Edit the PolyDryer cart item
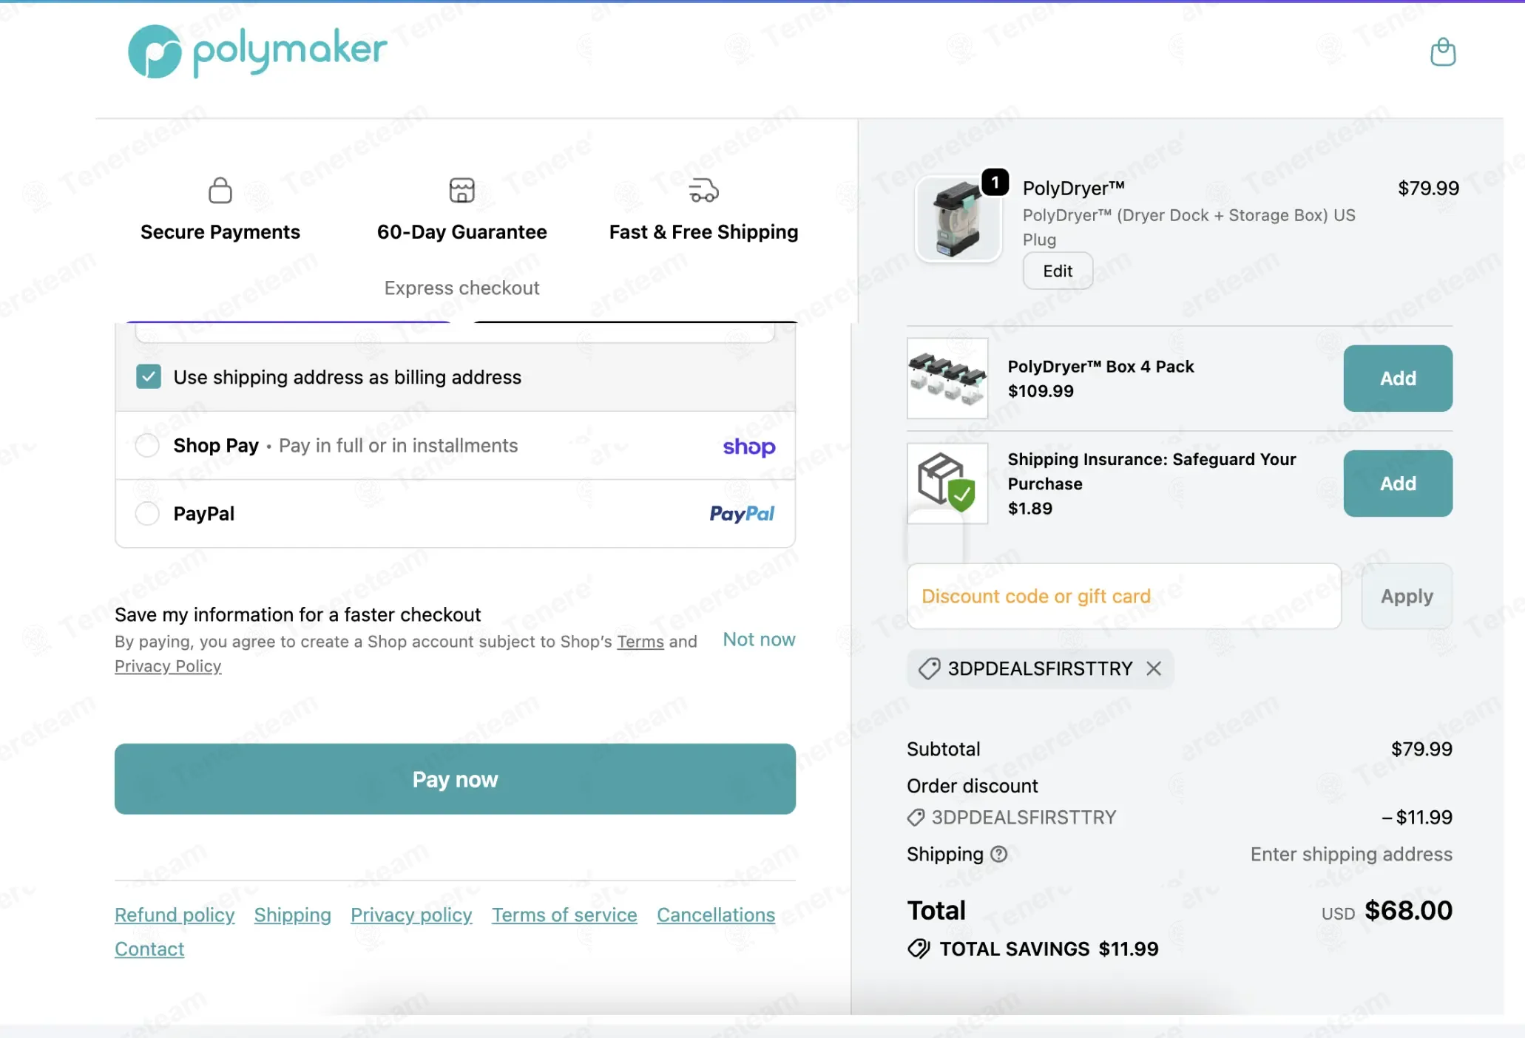The height and width of the screenshot is (1038, 1525). tap(1057, 271)
